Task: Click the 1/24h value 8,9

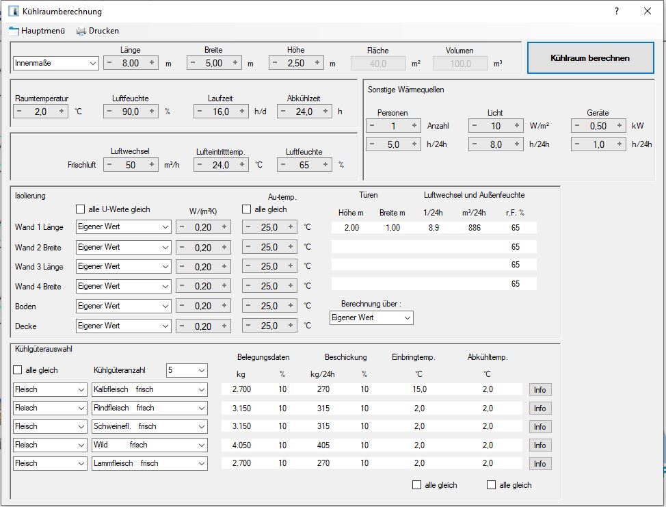Action: click(x=434, y=228)
